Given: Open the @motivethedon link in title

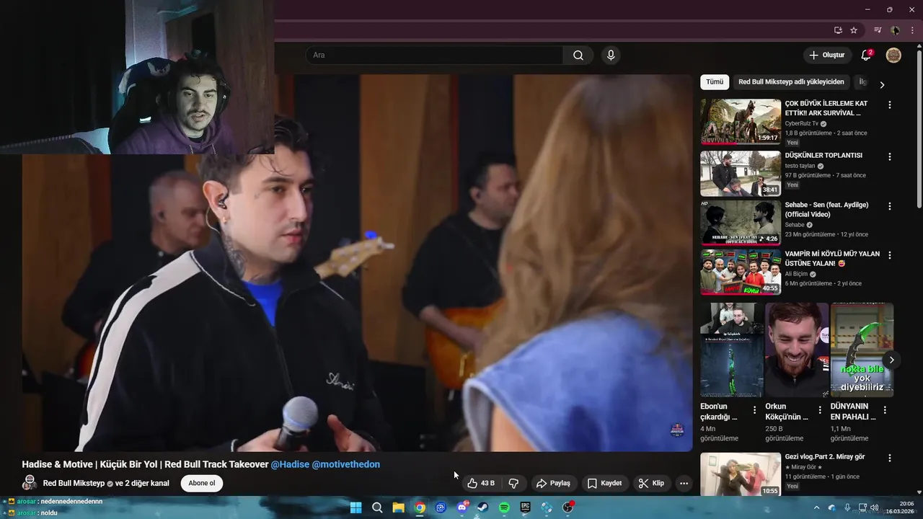Looking at the screenshot, I should 346,464.
